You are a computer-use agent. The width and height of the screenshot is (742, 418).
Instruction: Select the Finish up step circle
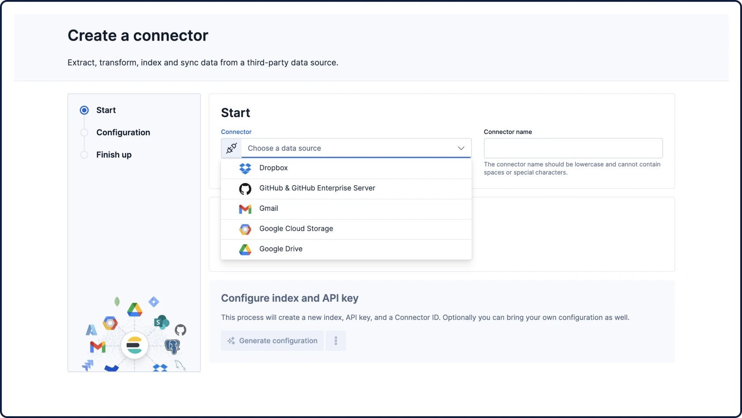coord(84,155)
